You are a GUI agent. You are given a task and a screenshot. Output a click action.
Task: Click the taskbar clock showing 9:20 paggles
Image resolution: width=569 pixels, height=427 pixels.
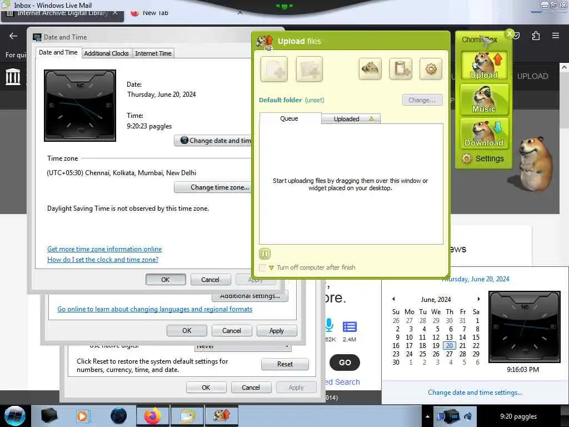[518, 416]
